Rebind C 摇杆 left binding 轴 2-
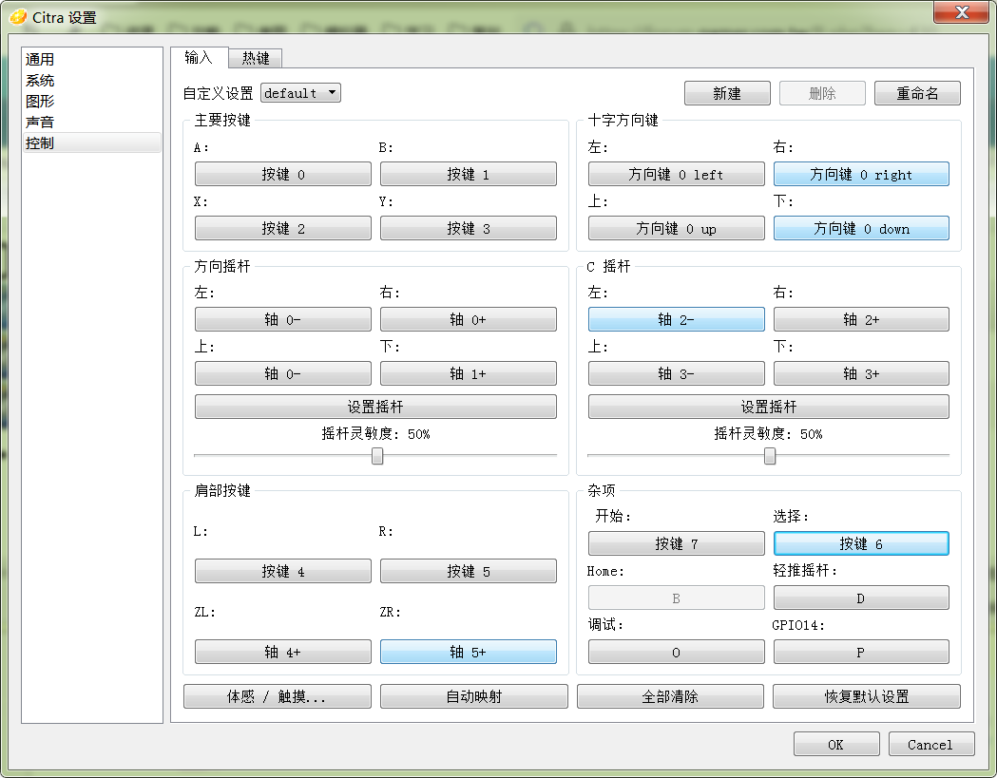 [x=676, y=319]
